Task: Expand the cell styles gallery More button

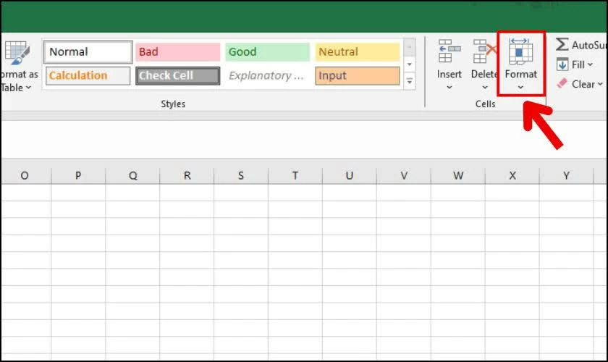Action: pos(410,81)
